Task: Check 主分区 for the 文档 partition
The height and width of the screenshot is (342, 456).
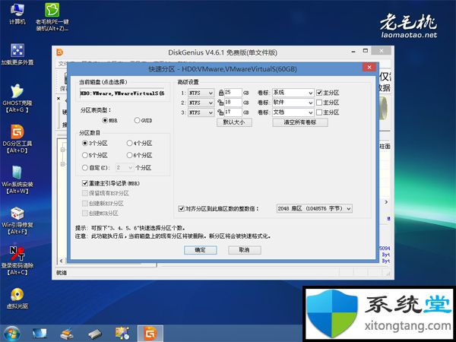Action: 319,112
